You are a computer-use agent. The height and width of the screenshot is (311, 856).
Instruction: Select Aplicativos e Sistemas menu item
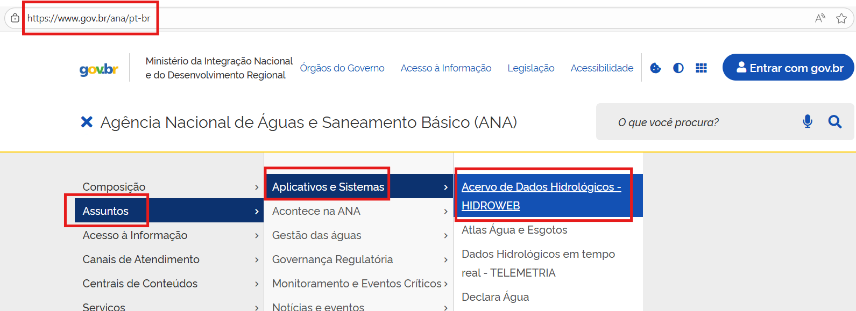coord(328,187)
